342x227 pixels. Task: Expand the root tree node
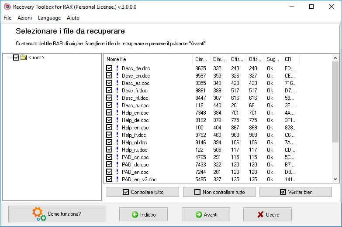10,58
